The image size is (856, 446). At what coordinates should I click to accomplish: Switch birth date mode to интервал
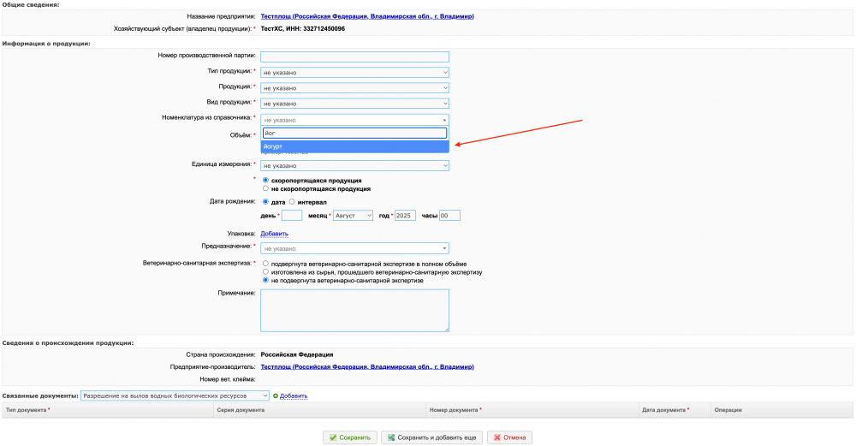pos(293,202)
